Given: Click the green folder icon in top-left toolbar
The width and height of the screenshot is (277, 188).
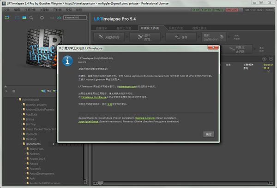Looking at the screenshot, I should coord(6,18).
